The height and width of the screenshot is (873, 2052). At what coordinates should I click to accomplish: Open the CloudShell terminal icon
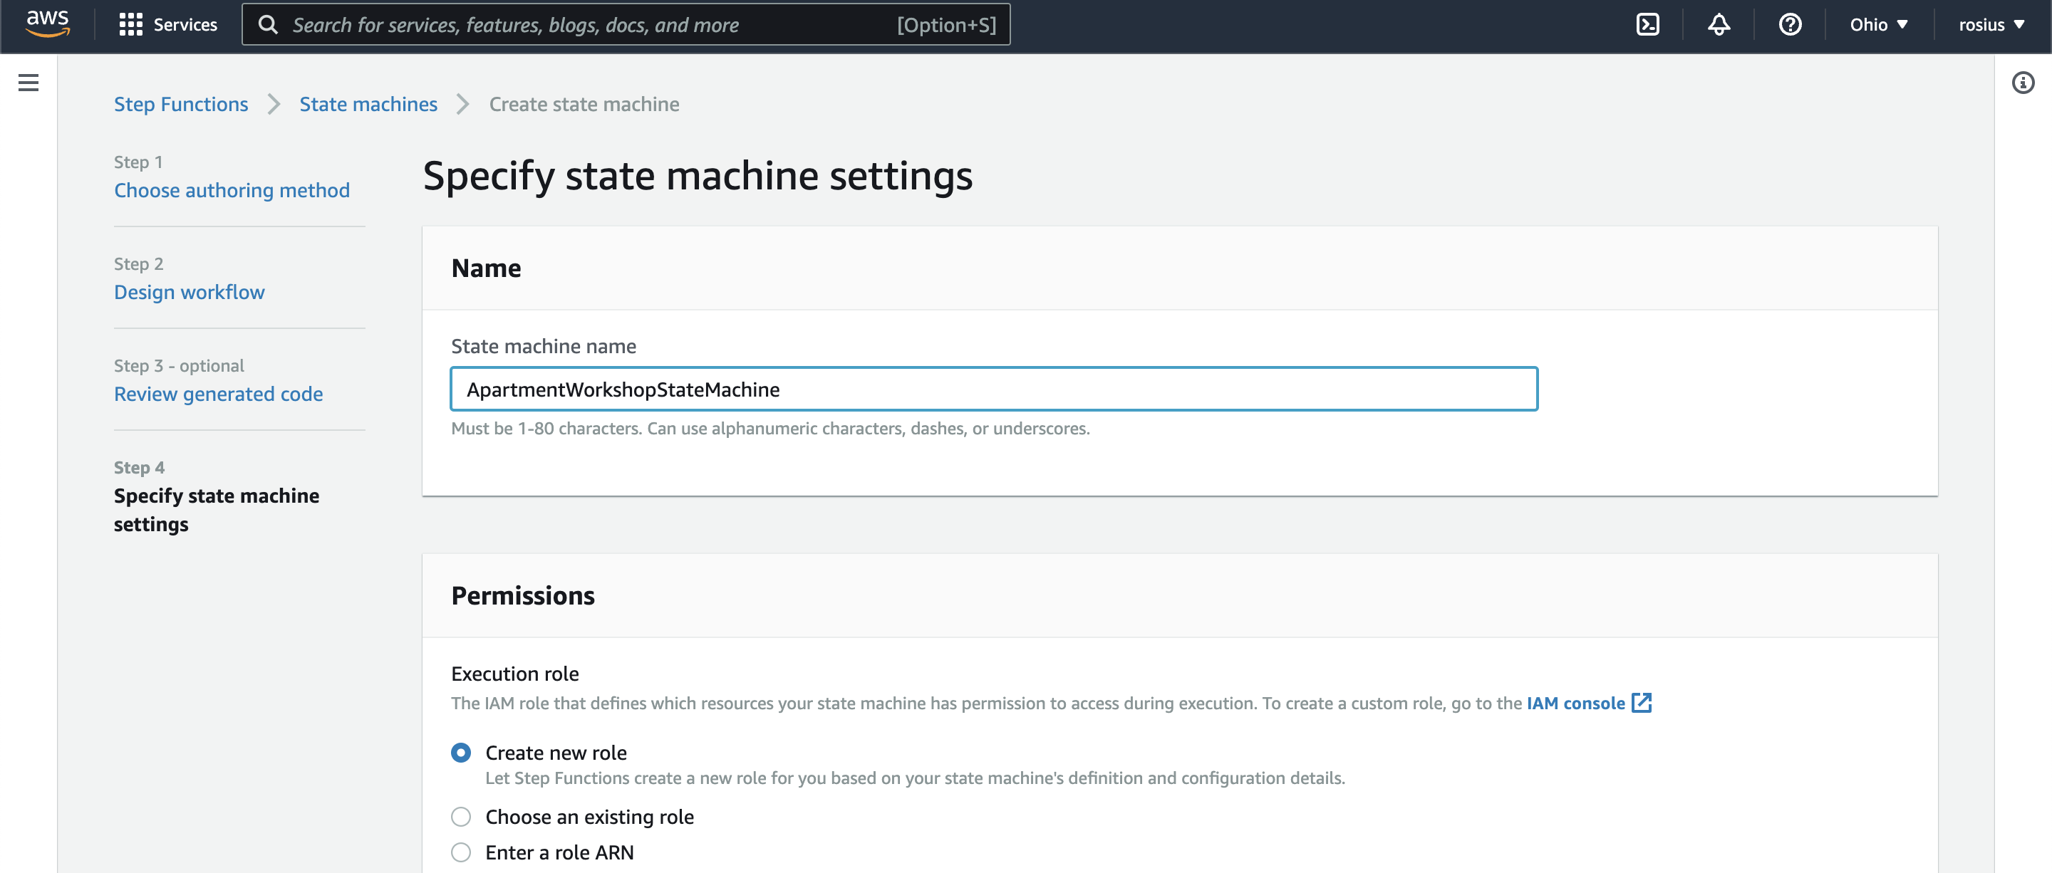pos(1647,25)
